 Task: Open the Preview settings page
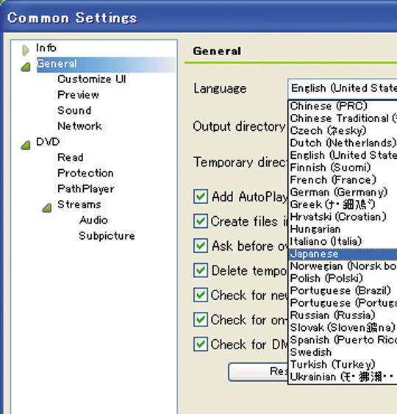78,95
